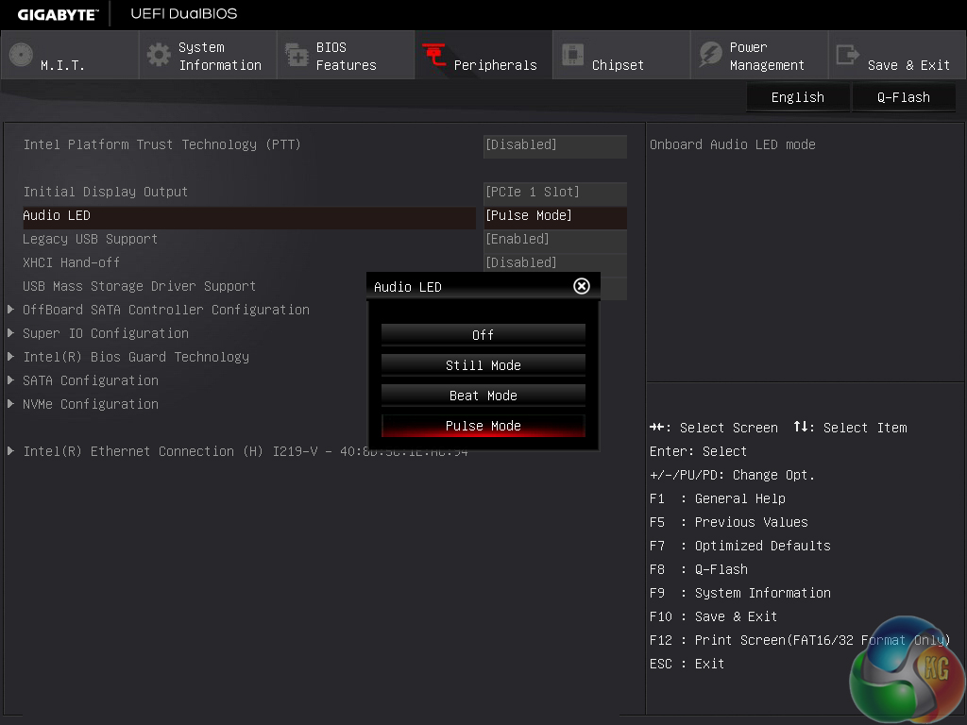Open the BIOS Features tab
Viewport: 967px width, 725px height.
click(x=346, y=56)
